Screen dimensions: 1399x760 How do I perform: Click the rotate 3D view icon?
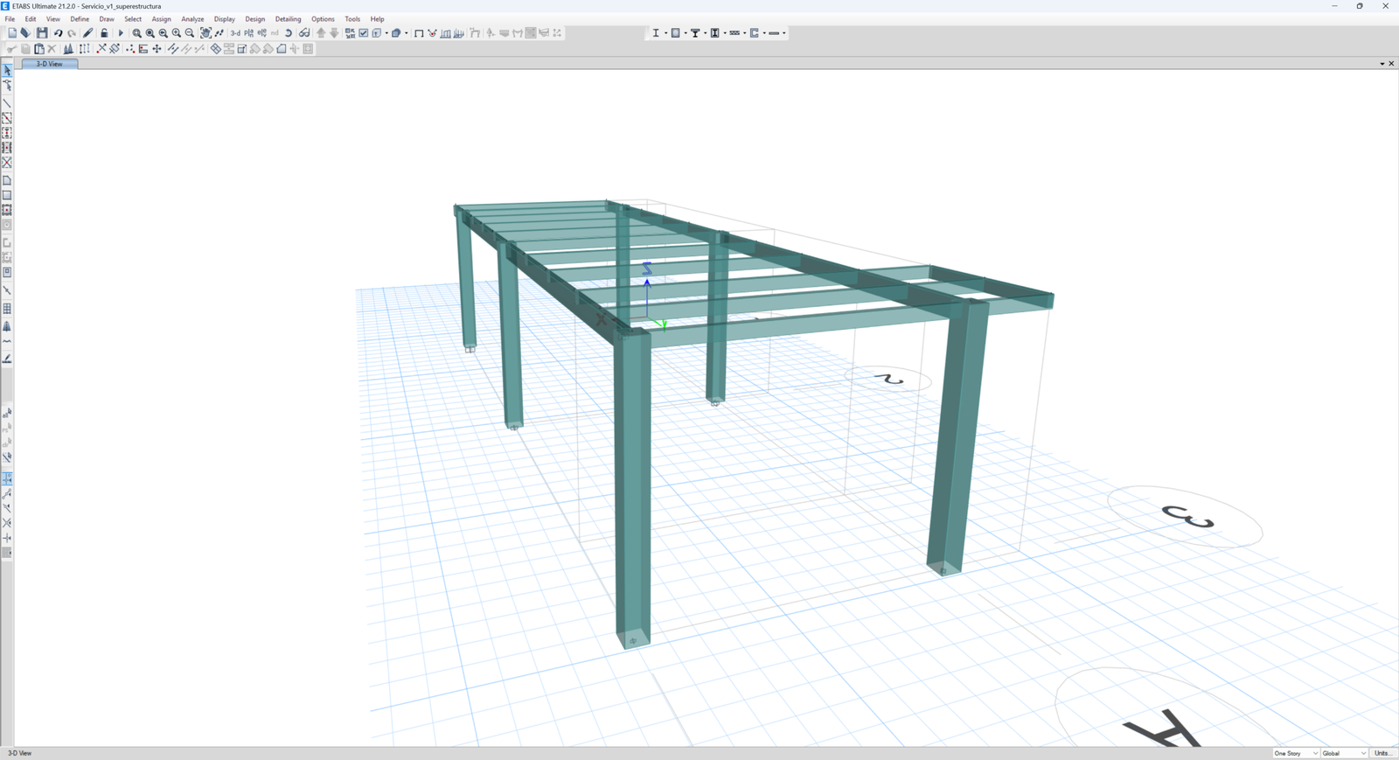point(289,33)
